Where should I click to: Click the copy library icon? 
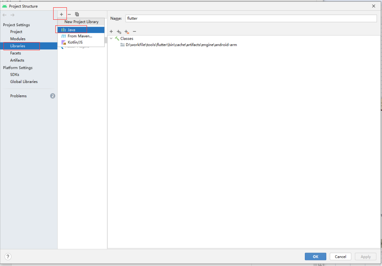78,14
